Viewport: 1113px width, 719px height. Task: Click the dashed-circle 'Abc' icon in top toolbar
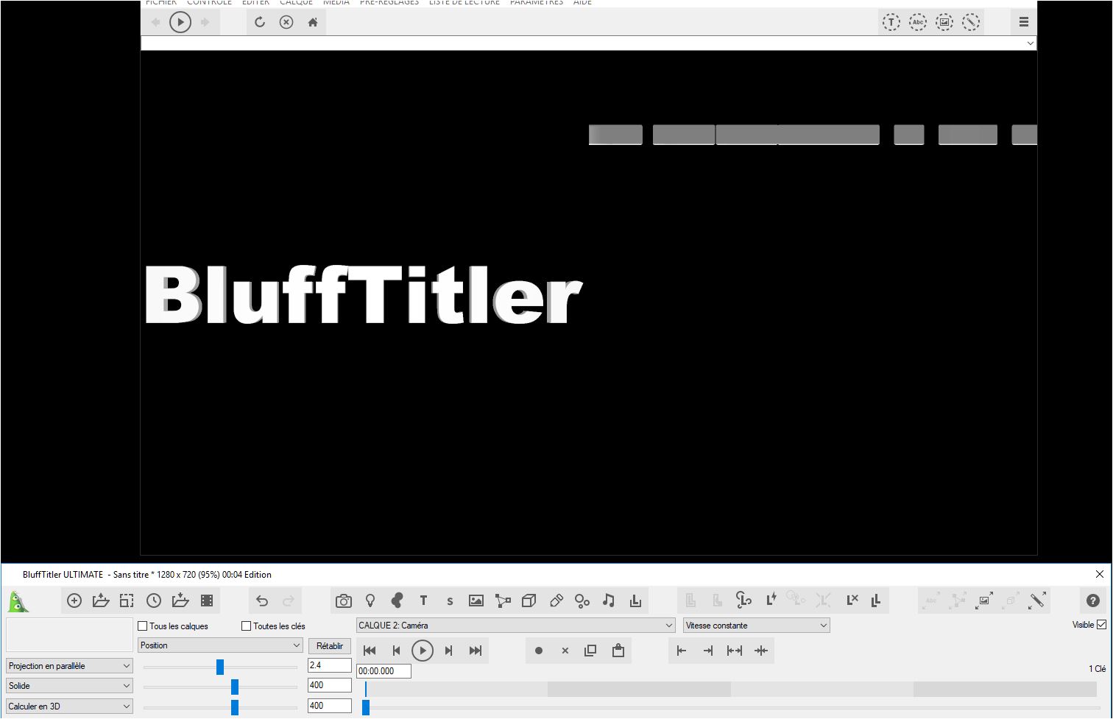pos(918,22)
